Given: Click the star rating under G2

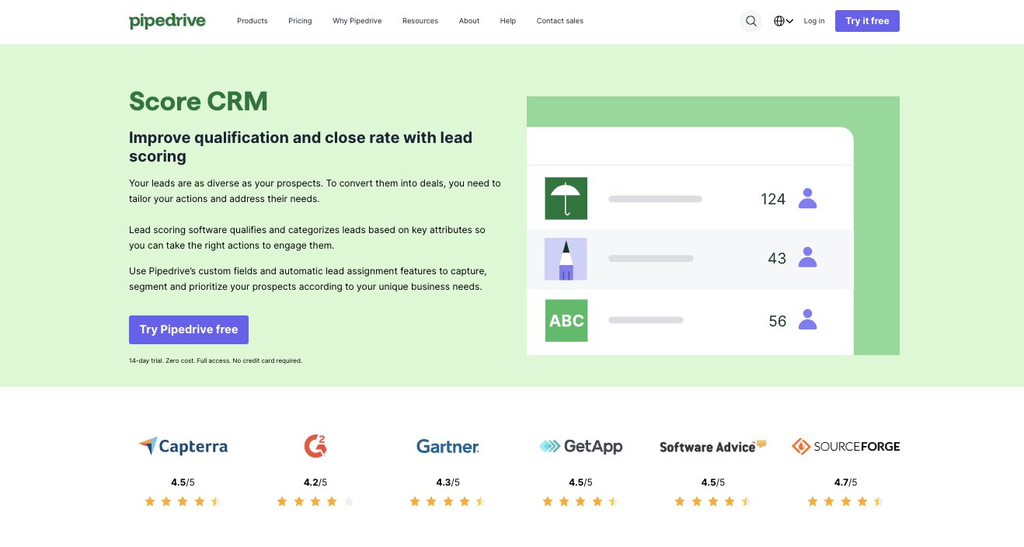Looking at the screenshot, I should 315,502.
